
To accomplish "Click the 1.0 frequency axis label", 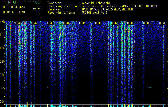I will (2, 48).
